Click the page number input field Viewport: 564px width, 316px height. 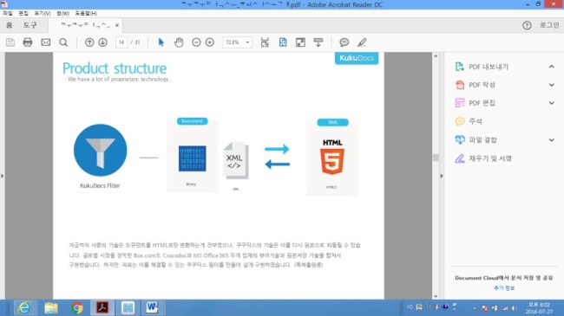(121, 42)
